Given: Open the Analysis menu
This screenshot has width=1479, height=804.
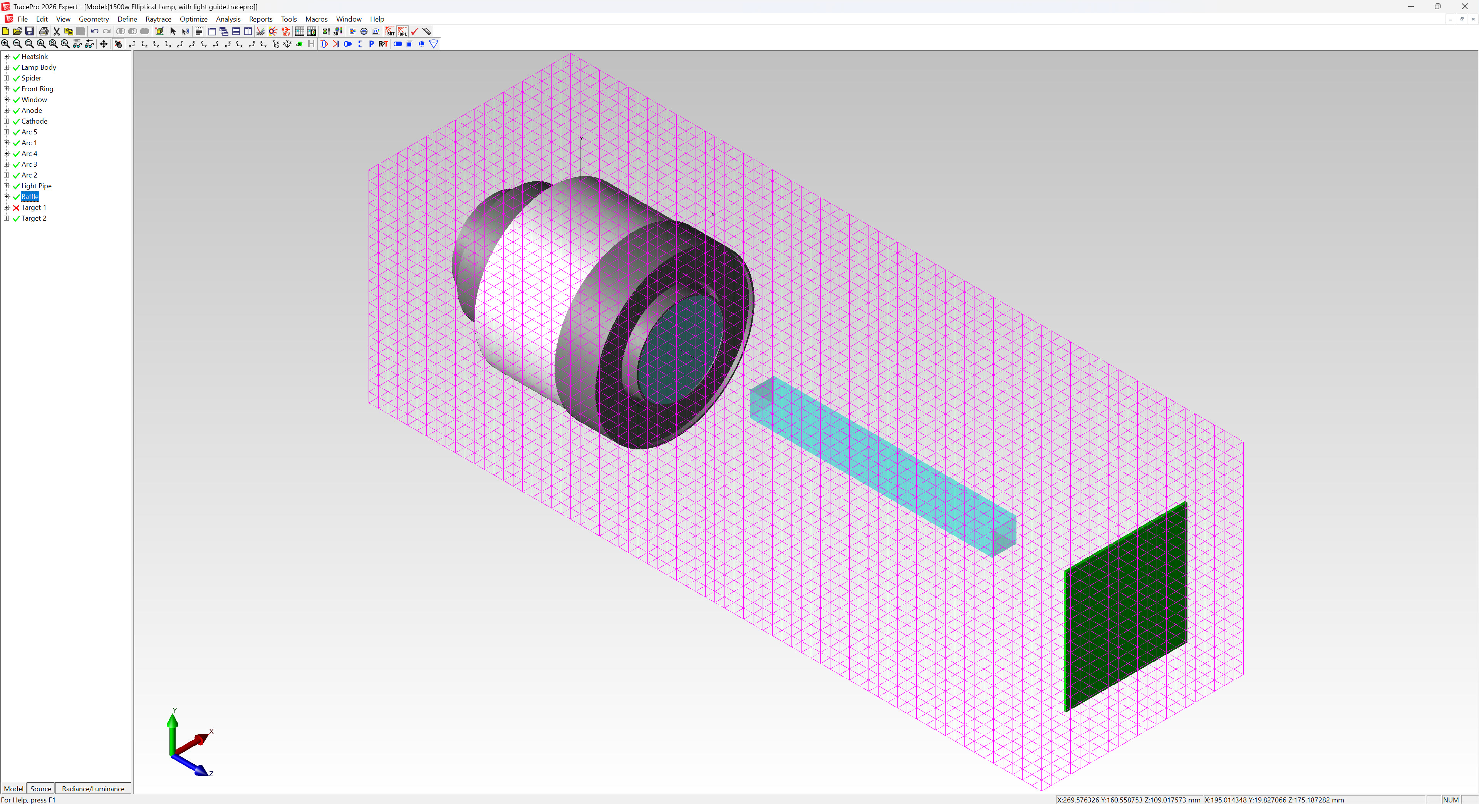Looking at the screenshot, I should coord(228,19).
